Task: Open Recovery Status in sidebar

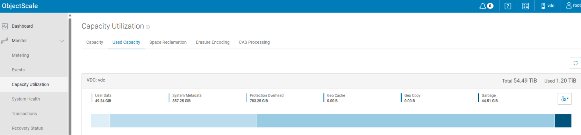Action: click(x=27, y=128)
